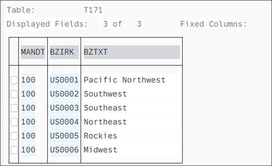Screen dimensions: 272x166
Task: Select the Northeast text cell
Action: (x=105, y=122)
